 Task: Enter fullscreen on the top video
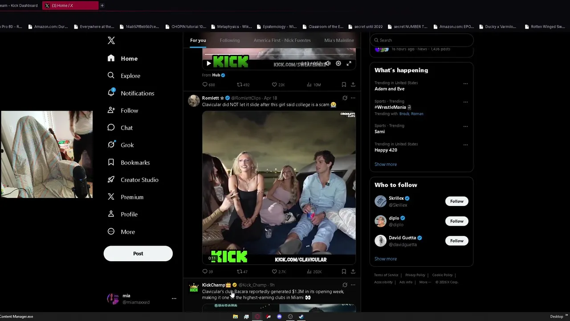[349, 63]
